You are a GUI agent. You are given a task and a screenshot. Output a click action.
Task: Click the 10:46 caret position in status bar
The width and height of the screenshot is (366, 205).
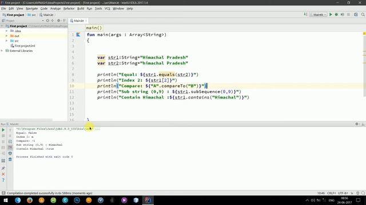(321, 193)
